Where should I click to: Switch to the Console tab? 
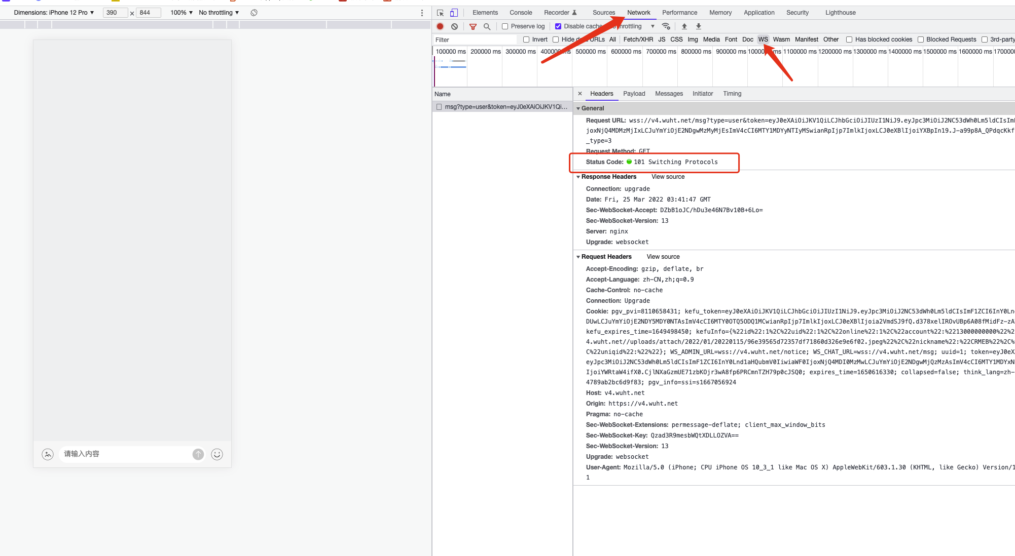pos(521,13)
